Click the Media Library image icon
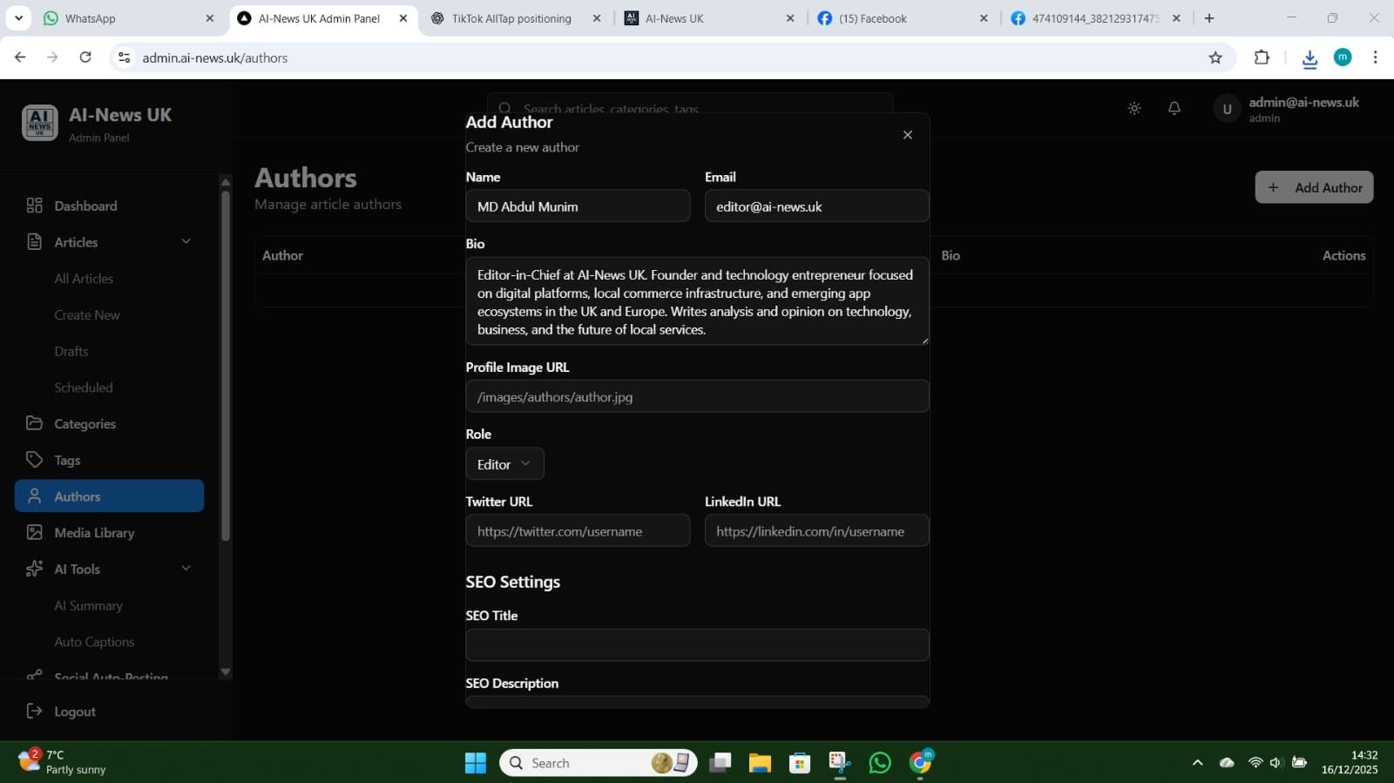This screenshot has width=1394, height=783. (35, 532)
